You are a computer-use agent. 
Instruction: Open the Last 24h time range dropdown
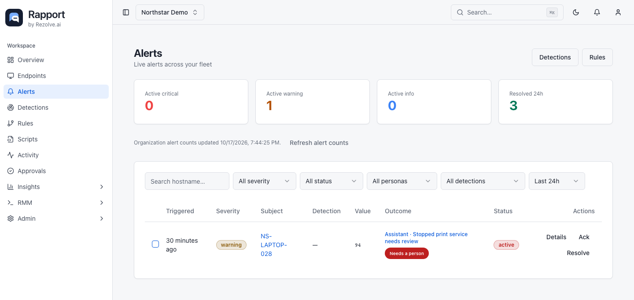557,181
